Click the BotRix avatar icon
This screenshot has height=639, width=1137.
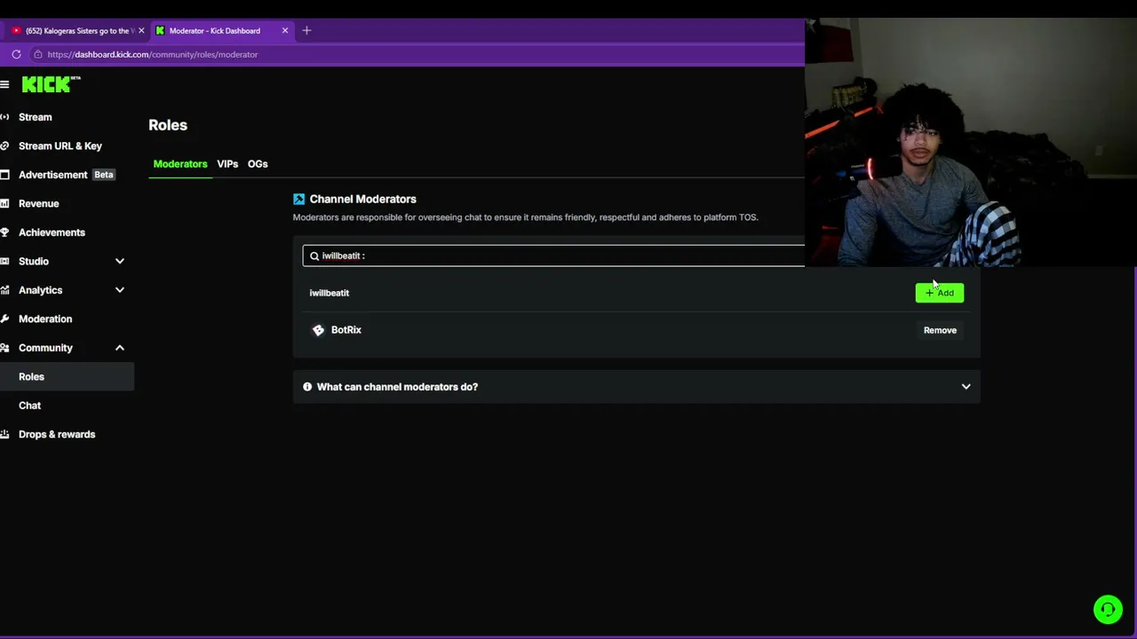point(318,330)
